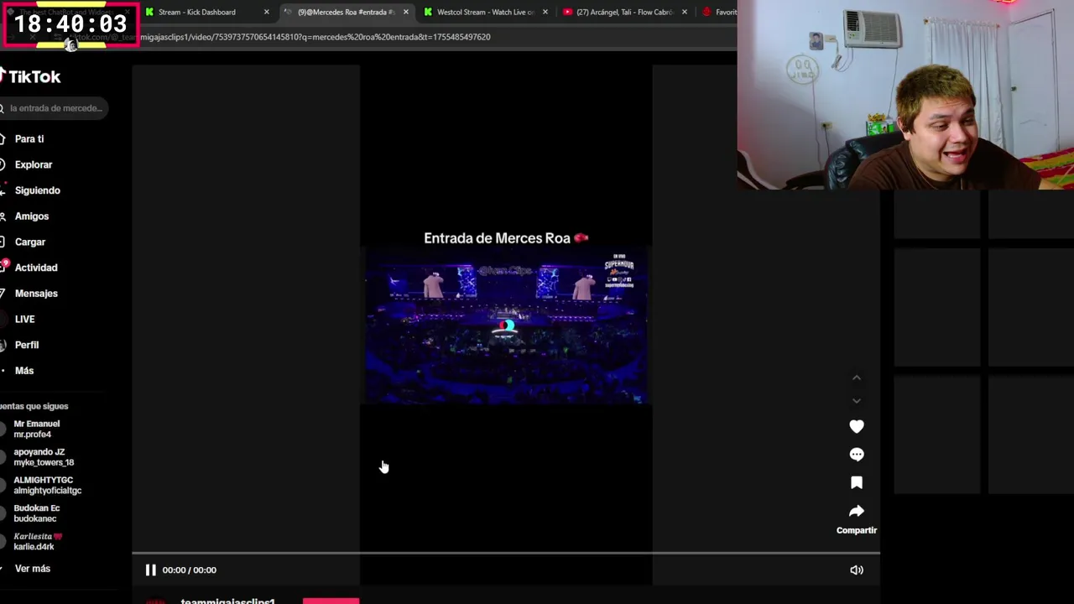Expand the Más menu

pos(23,371)
